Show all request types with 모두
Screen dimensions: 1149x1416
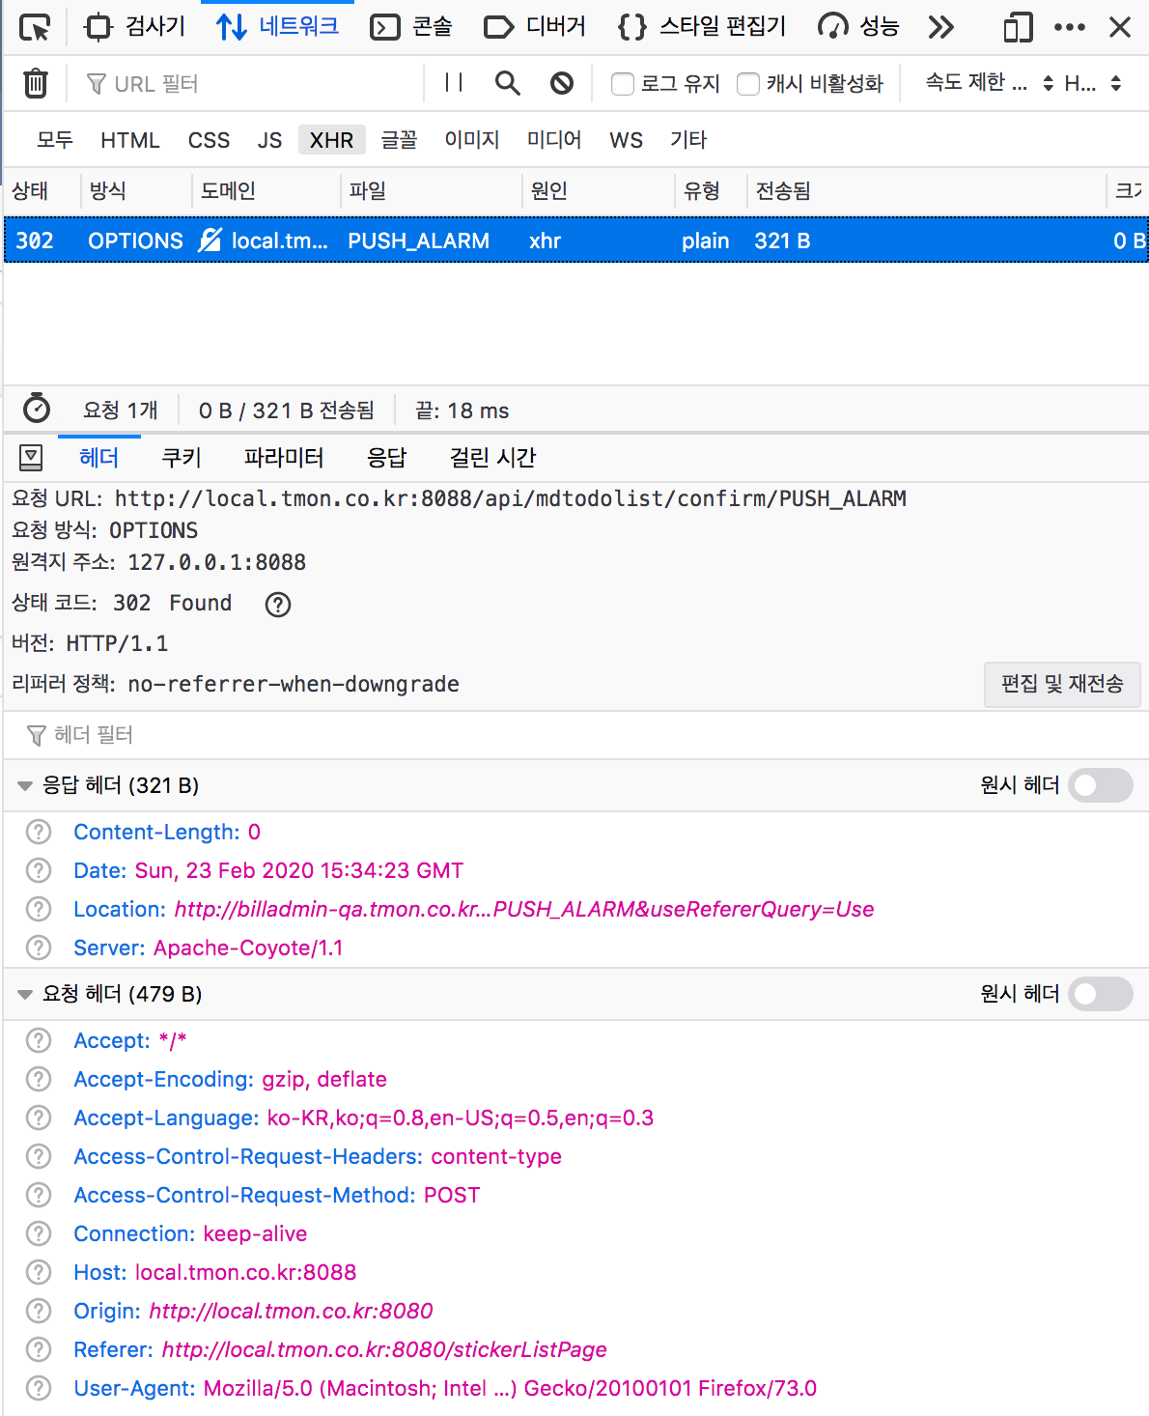click(x=55, y=140)
